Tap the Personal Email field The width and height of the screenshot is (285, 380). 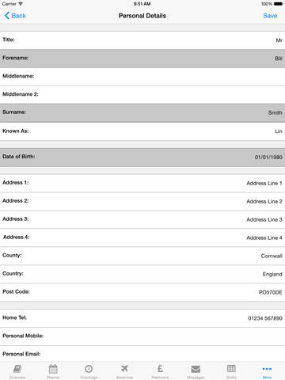pos(142,354)
